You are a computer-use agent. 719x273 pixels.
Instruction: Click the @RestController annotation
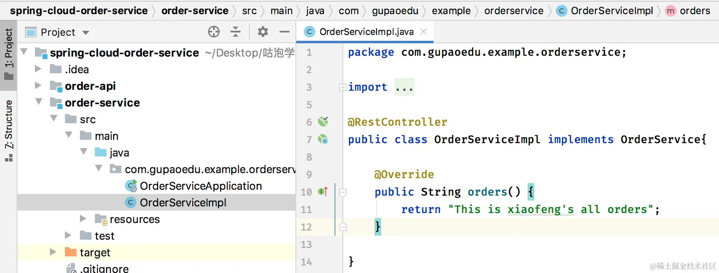pyautogui.click(x=397, y=122)
